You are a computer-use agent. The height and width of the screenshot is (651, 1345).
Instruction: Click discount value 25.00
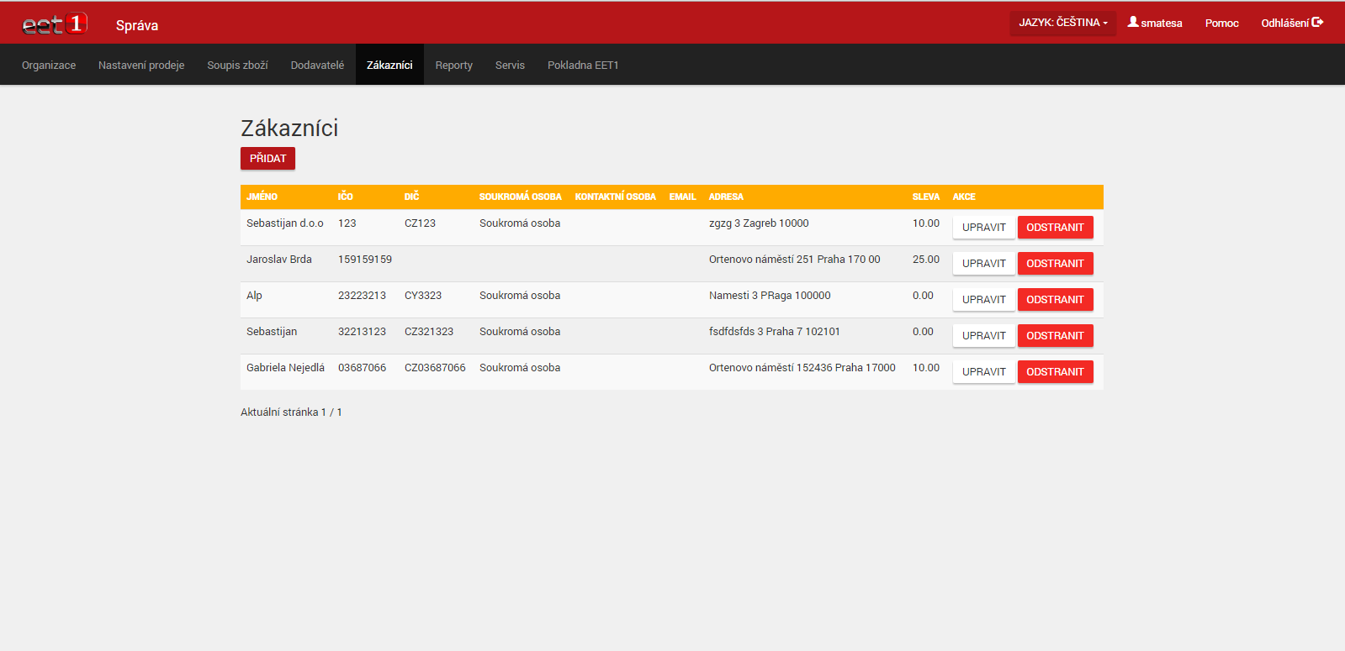[x=925, y=260]
